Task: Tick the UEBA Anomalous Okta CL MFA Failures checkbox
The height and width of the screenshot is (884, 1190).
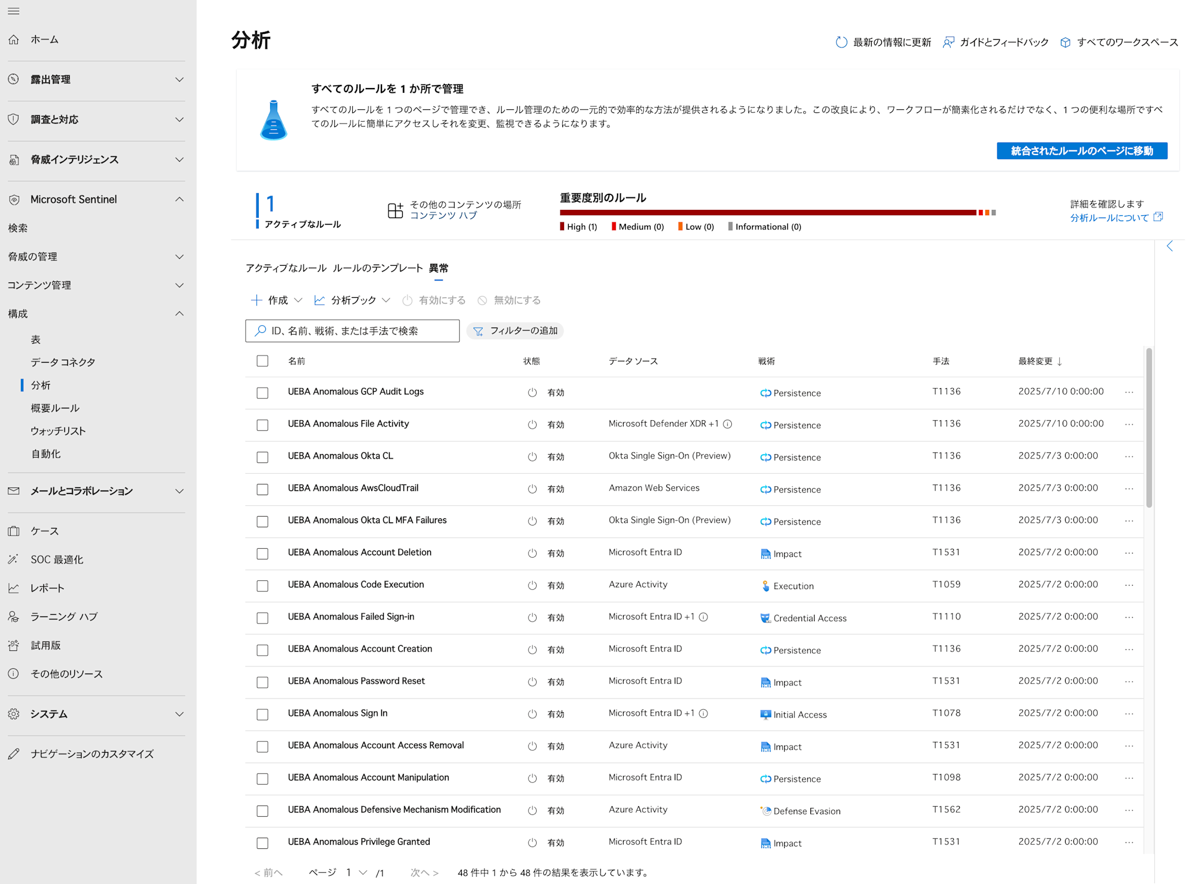Action: pos(262,521)
